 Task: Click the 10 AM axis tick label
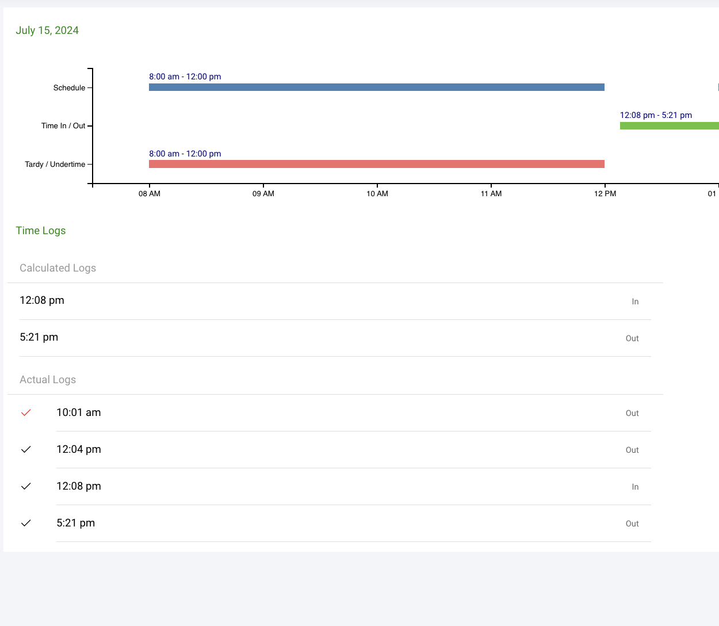tap(377, 194)
